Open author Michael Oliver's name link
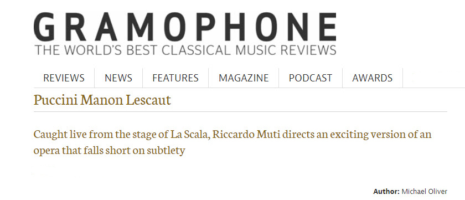Screen dimensions: 465x200 coord(424,191)
